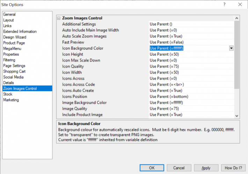Image resolution: width=248 pixels, height=174 pixels.
Task: Close the Site Options dialog
Action: tap(240, 5)
